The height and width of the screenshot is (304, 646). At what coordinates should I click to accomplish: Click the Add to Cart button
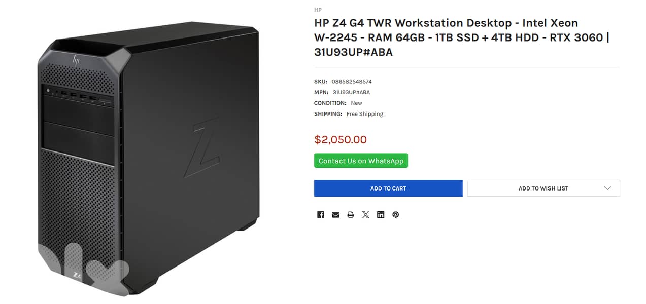[x=388, y=188]
